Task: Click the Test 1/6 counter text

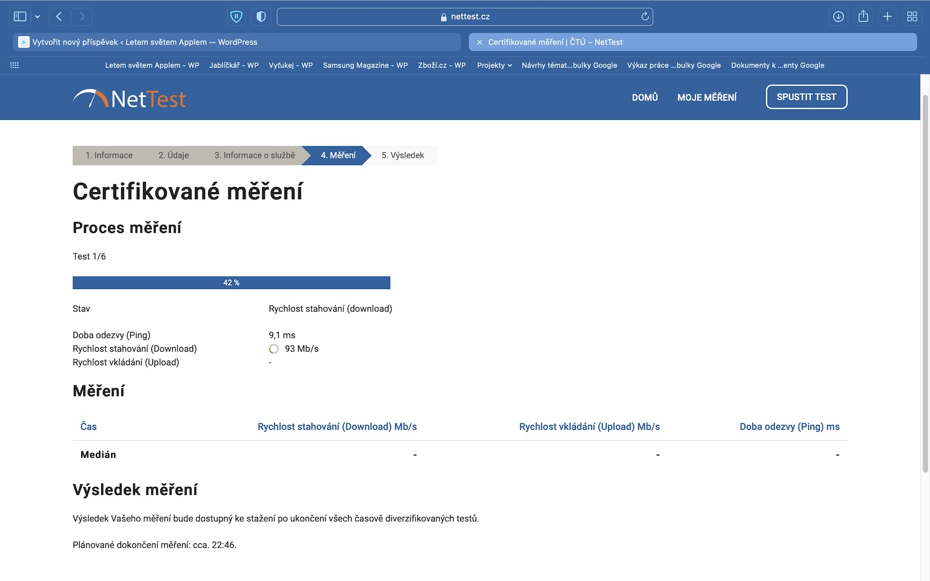Action: point(89,257)
